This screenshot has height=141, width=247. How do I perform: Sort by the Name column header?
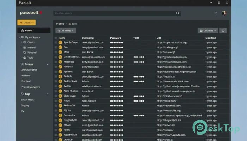click(62, 38)
